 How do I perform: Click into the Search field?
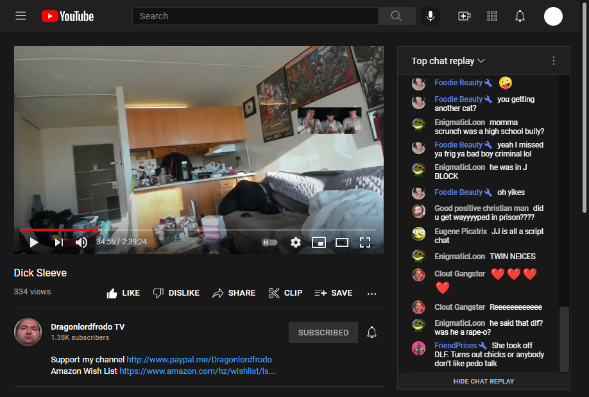coord(255,16)
